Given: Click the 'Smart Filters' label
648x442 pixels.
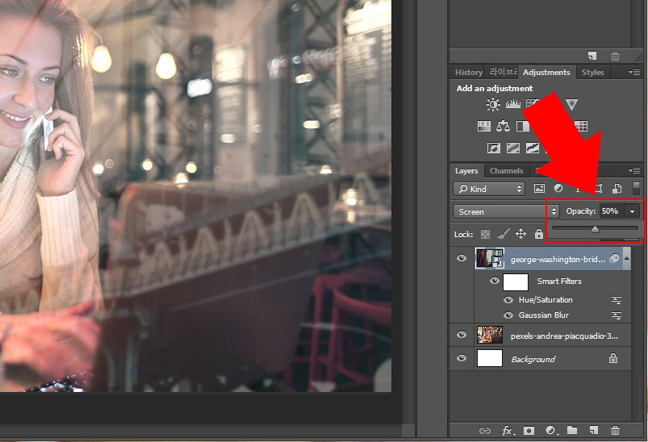Looking at the screenshot, I should (559, 281).
